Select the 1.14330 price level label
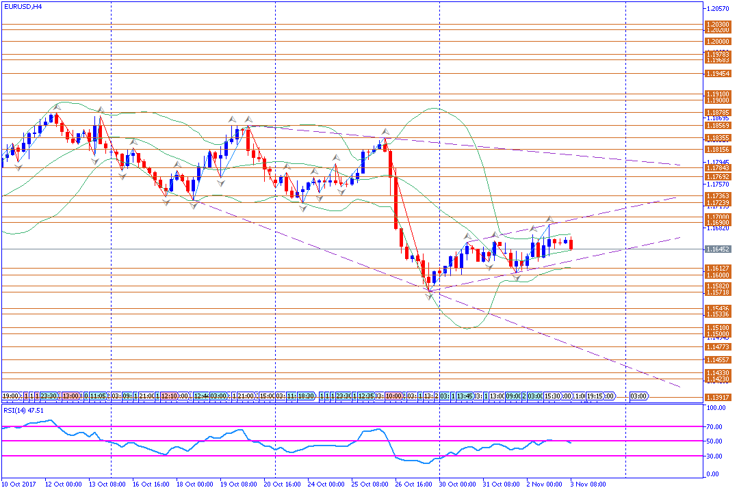The image size is (739, 492). (x=718, y=373)
